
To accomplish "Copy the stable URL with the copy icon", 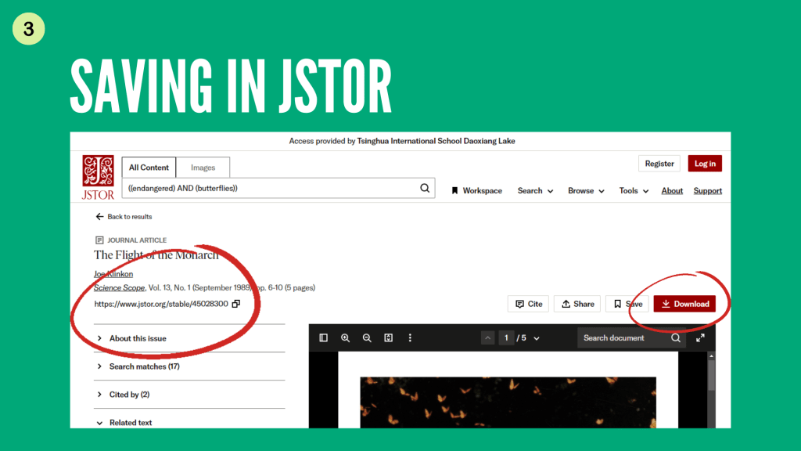I will tap(236, 304).
